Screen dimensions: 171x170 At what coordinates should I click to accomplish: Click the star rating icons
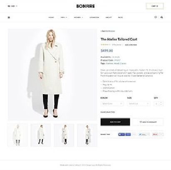tap(106, 45)
